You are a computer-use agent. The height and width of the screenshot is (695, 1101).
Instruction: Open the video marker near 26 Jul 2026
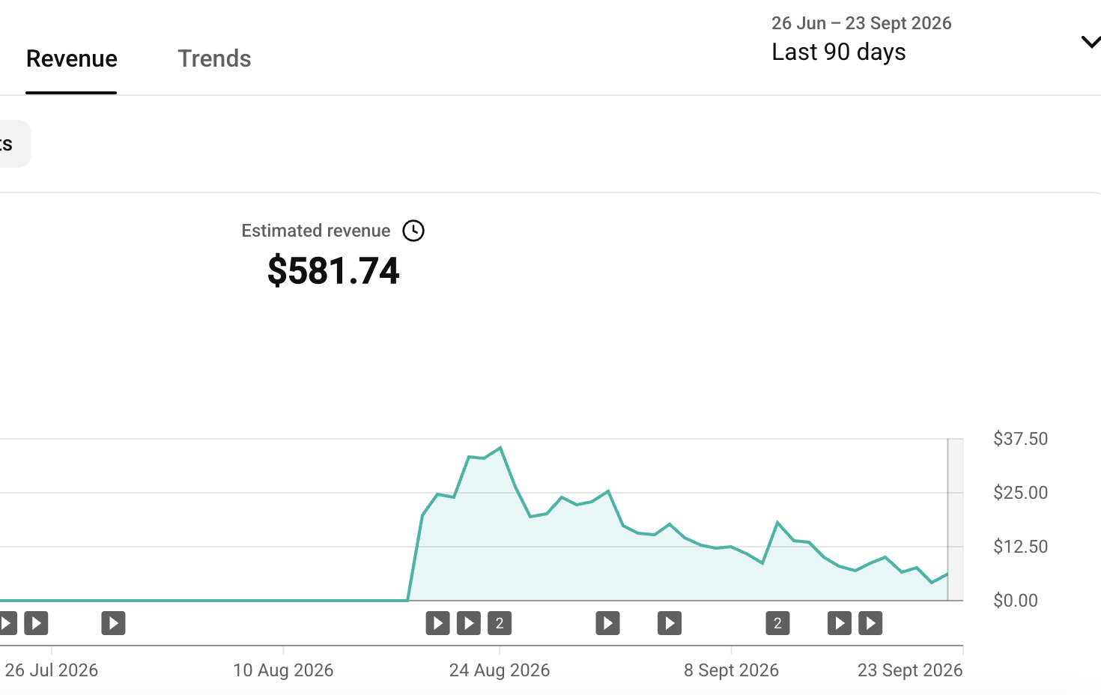[36, 623]
